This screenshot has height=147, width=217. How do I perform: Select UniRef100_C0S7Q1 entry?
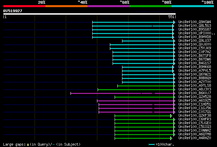pos(195,112)
